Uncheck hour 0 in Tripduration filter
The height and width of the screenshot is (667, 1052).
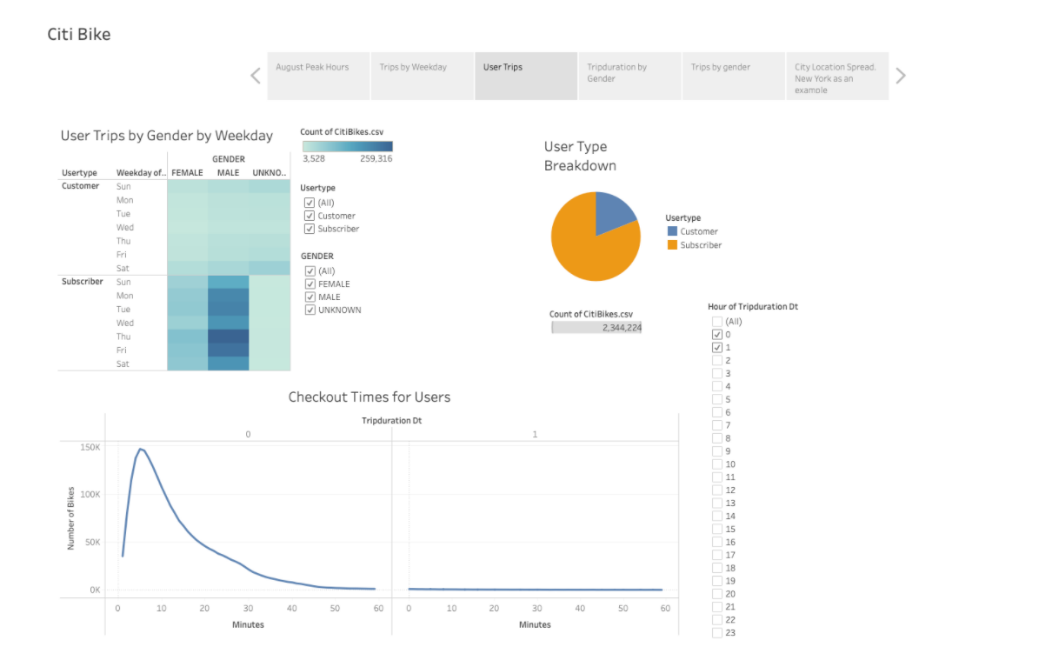717,335
